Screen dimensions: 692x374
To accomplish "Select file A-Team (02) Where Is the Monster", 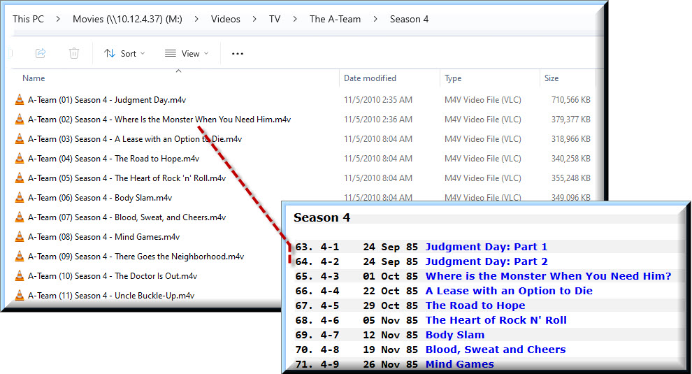I will tap(159, 120).
